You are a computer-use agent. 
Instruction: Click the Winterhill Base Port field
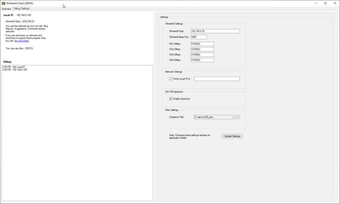pos(199,37)
